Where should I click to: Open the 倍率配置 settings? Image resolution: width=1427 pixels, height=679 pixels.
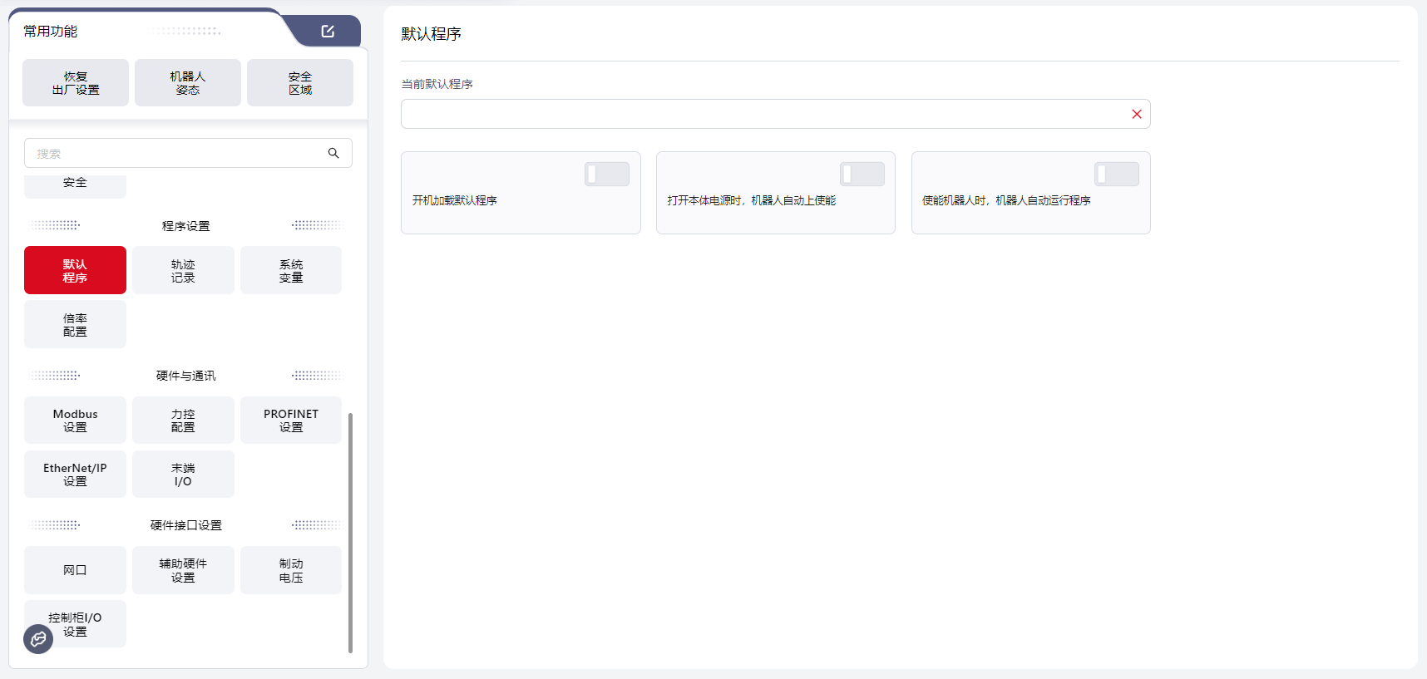pos(75,324)
